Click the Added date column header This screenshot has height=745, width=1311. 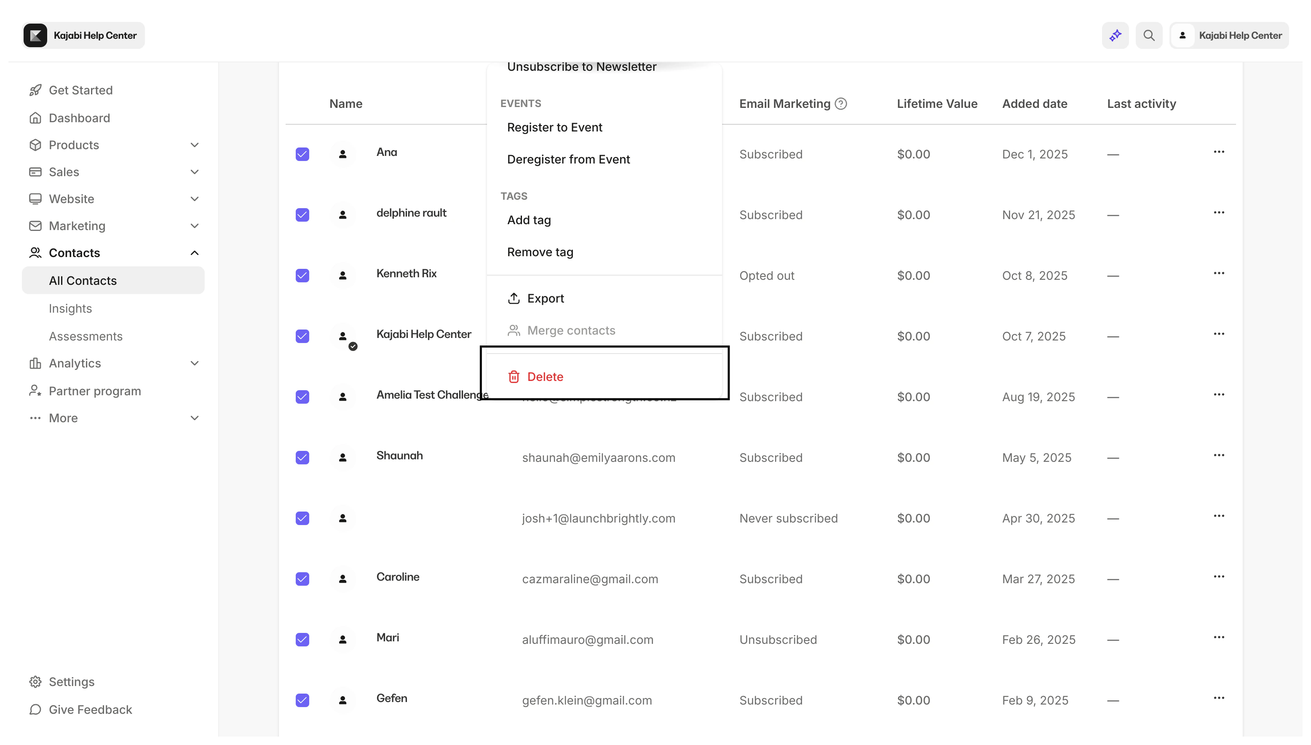pyautogui.click(x=1034, y=104)
